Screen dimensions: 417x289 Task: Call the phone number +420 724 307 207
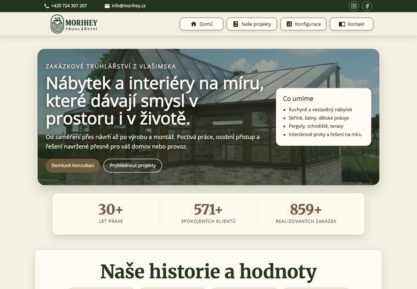pos(69,6)
